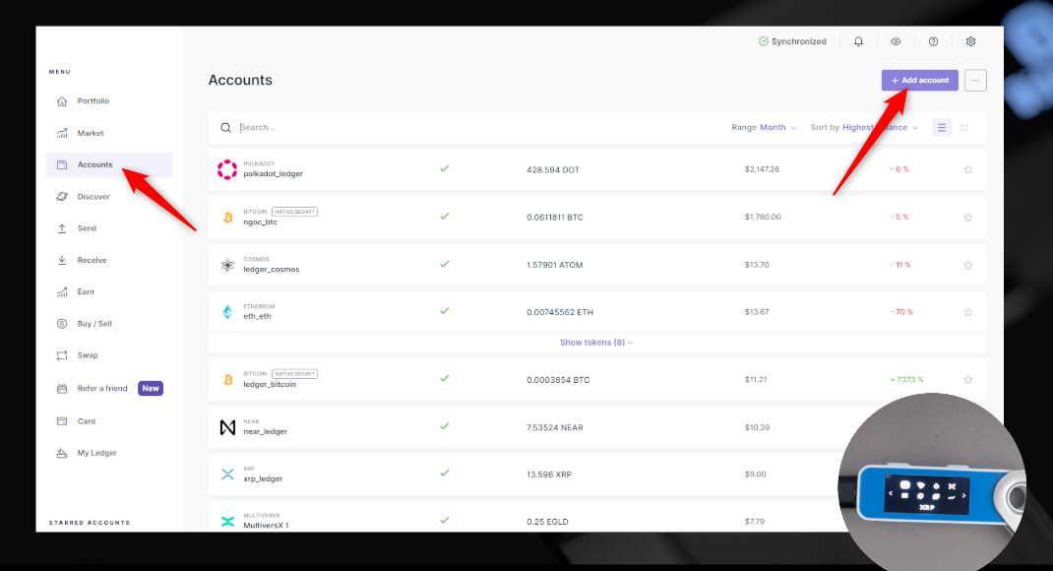
Task: Open notifications bell icon
Action: click(x=858, y=41)
